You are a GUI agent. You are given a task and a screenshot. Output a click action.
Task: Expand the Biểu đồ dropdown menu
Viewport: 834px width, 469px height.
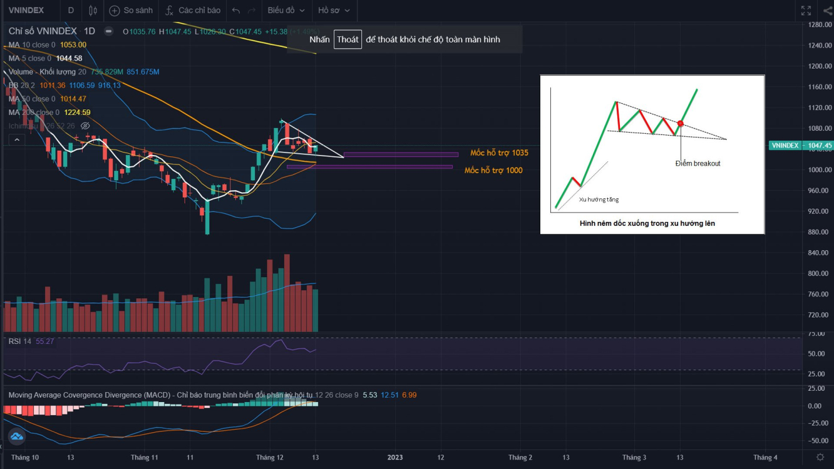(x=286, y=11)
